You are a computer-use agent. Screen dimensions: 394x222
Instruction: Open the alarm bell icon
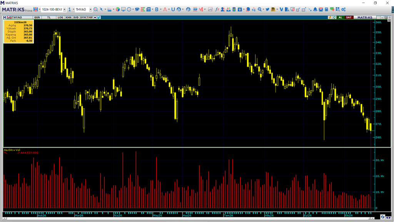pos(315,9)
